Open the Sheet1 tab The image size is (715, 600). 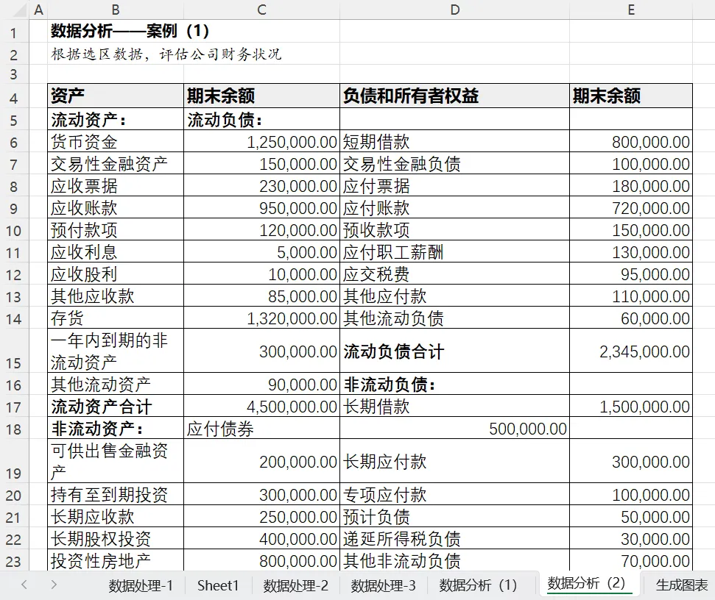tap(218, 585)
